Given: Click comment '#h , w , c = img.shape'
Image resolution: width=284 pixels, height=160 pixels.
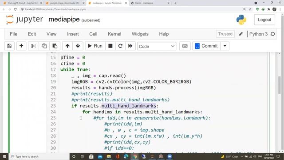Looking at the screenshot, I should [x=134, y=130].
